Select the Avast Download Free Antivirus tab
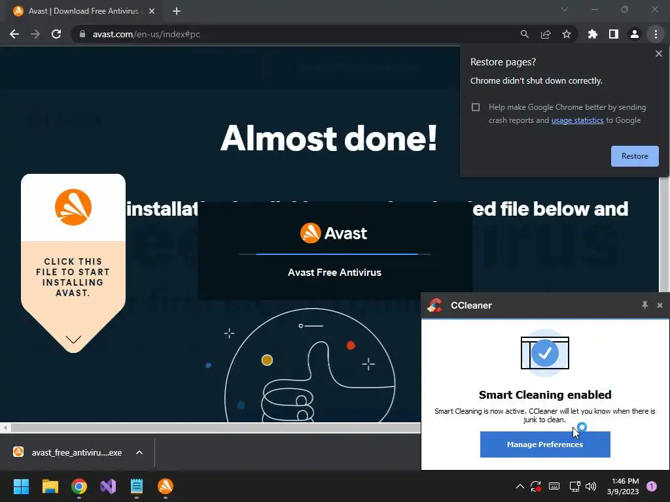 click(x=83, y=11)
